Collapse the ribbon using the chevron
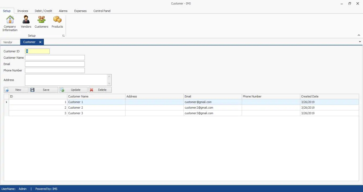363x192 pixels. (x=359, y=35)
